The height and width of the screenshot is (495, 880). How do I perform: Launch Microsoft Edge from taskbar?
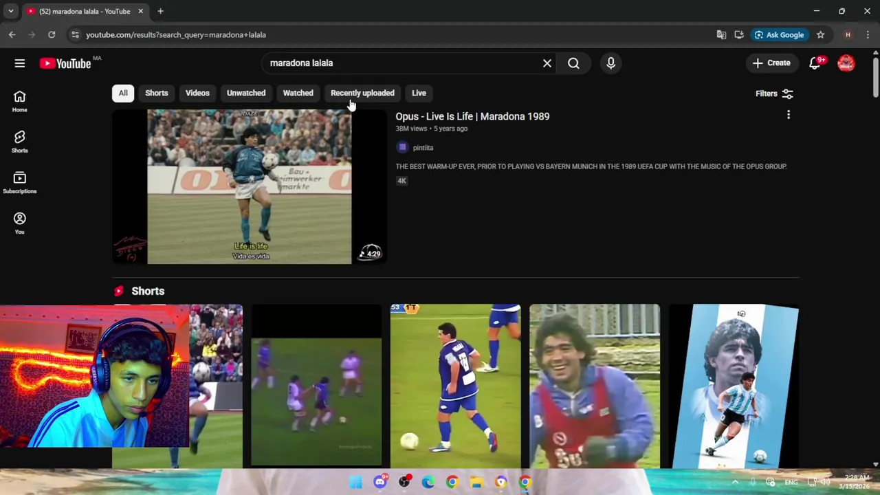pos(428,482)
